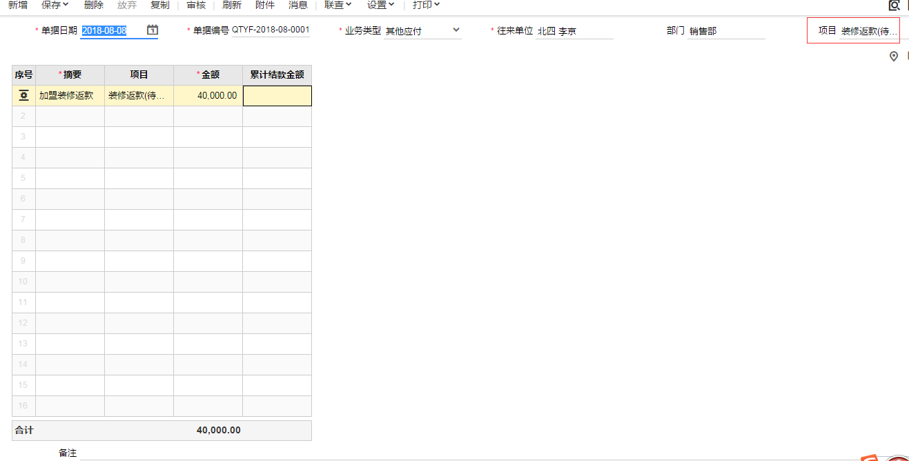This screenshot has width=909, height=461.
Task: Open 附件 attachments
Action: (x=265, y=6)
